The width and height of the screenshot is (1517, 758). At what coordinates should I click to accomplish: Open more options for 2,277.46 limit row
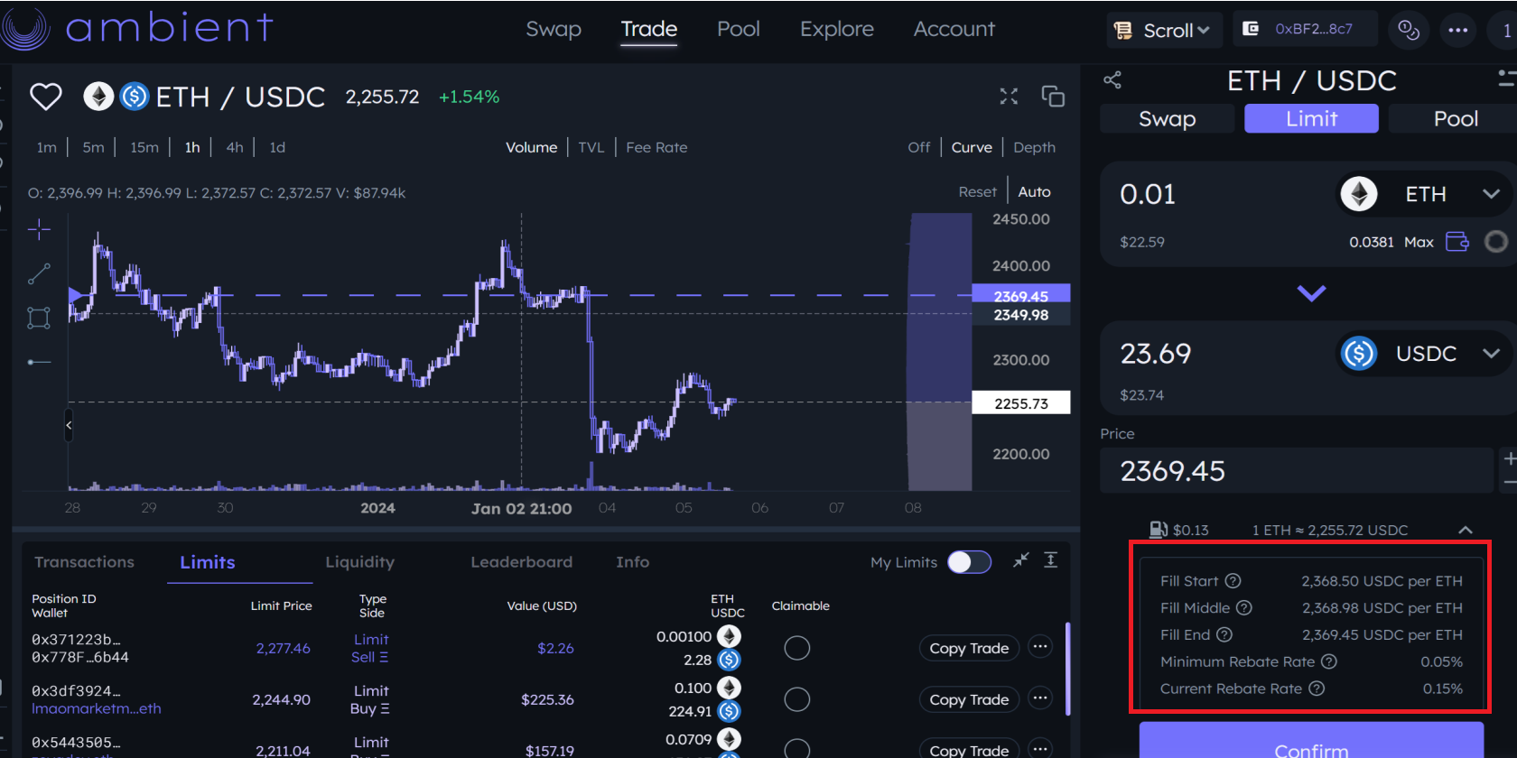click(x=1040, y=647)
